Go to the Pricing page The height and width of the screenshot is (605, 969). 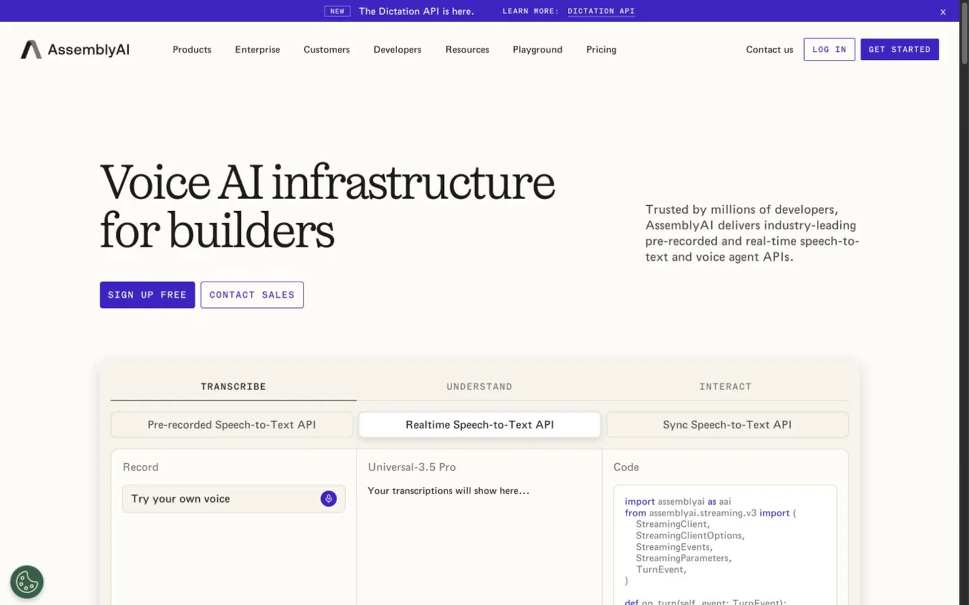(601, 50)
